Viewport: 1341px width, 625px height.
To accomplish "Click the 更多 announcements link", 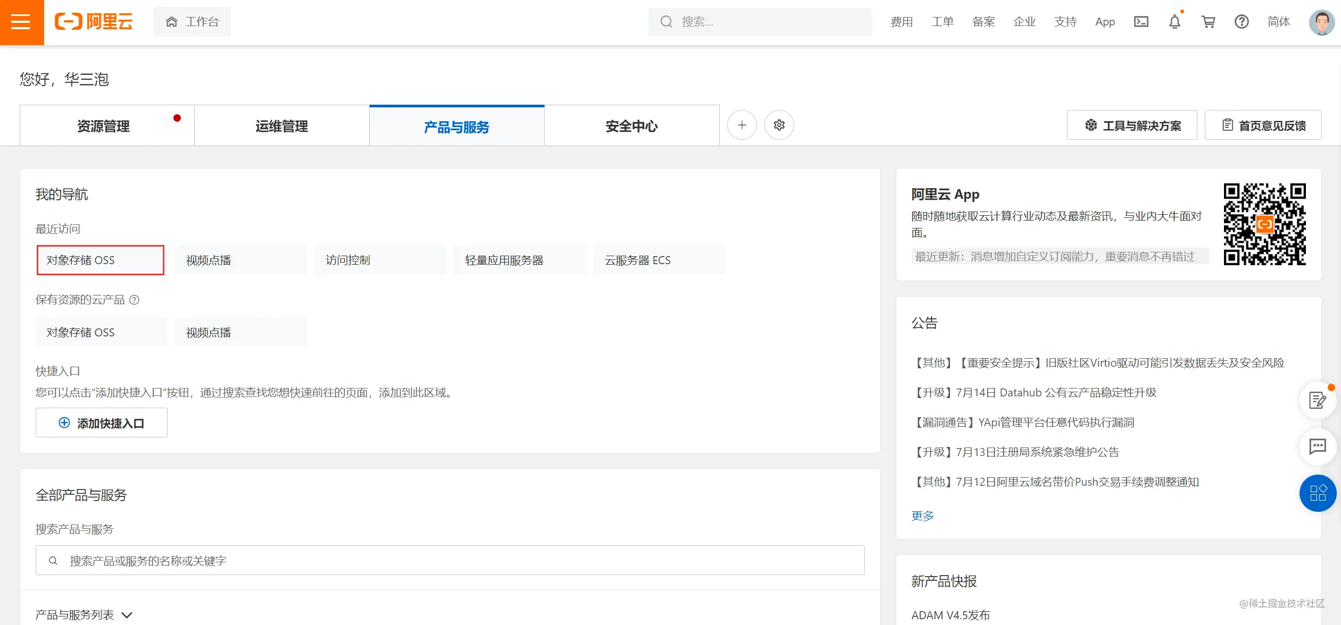I will (922, 516).
